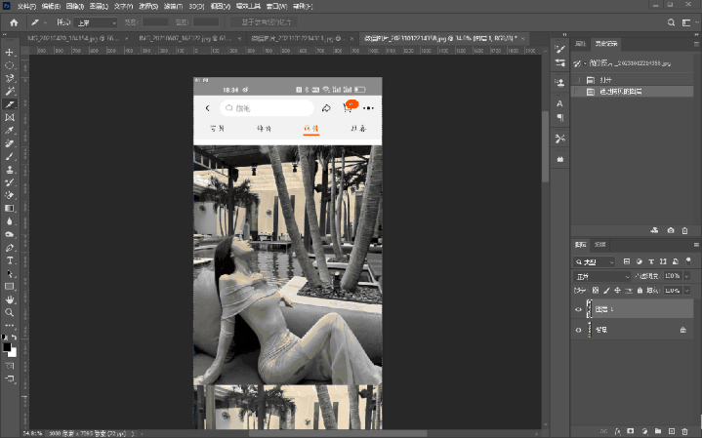Open the Character panel icon
The image size is (702, 438).
click(559, 103)
